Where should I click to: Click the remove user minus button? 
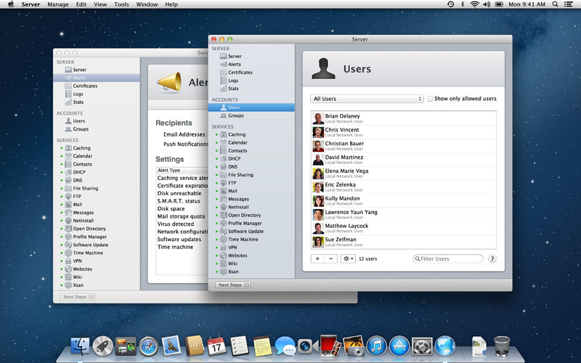(x=330, y=258)
